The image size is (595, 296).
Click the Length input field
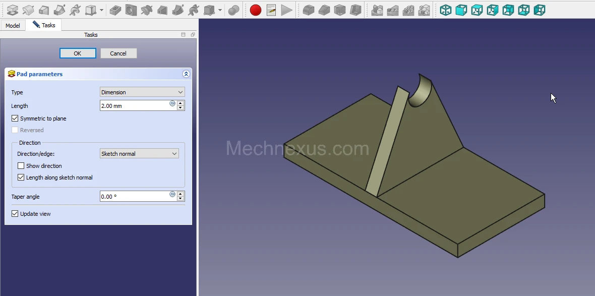tap(134, 106)
